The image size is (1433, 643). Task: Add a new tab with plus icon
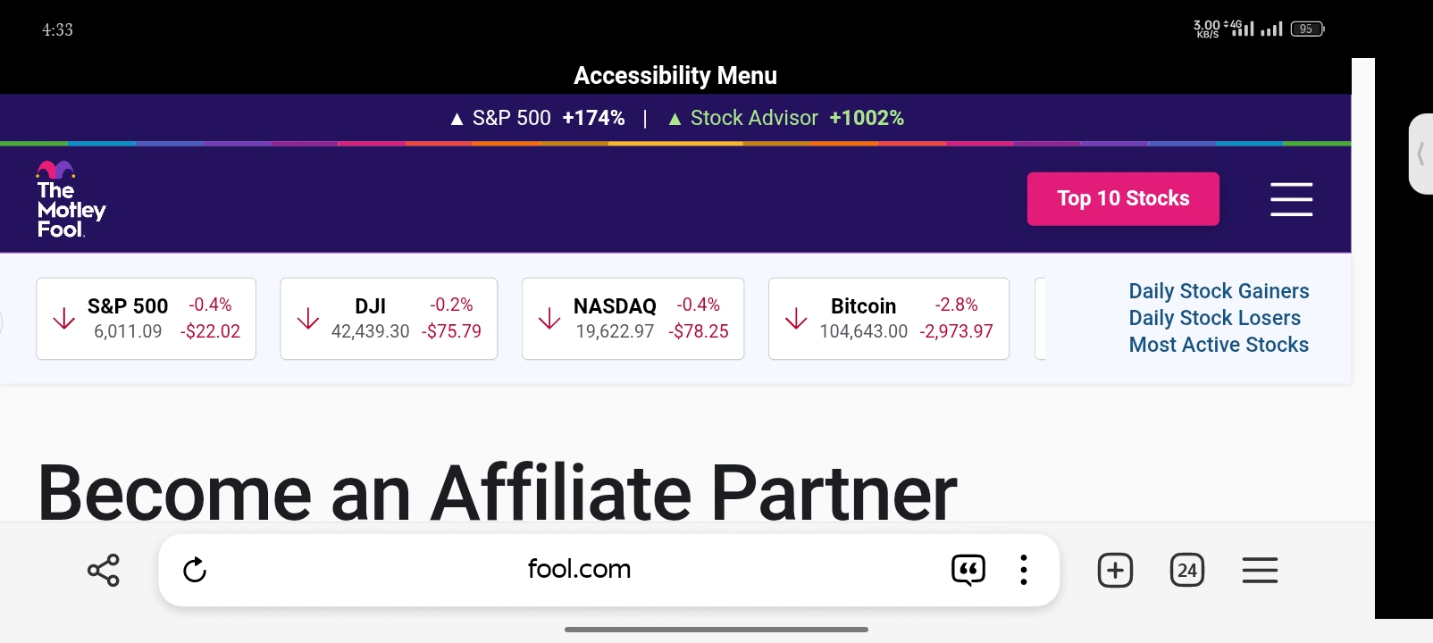tap(1115, 570)
